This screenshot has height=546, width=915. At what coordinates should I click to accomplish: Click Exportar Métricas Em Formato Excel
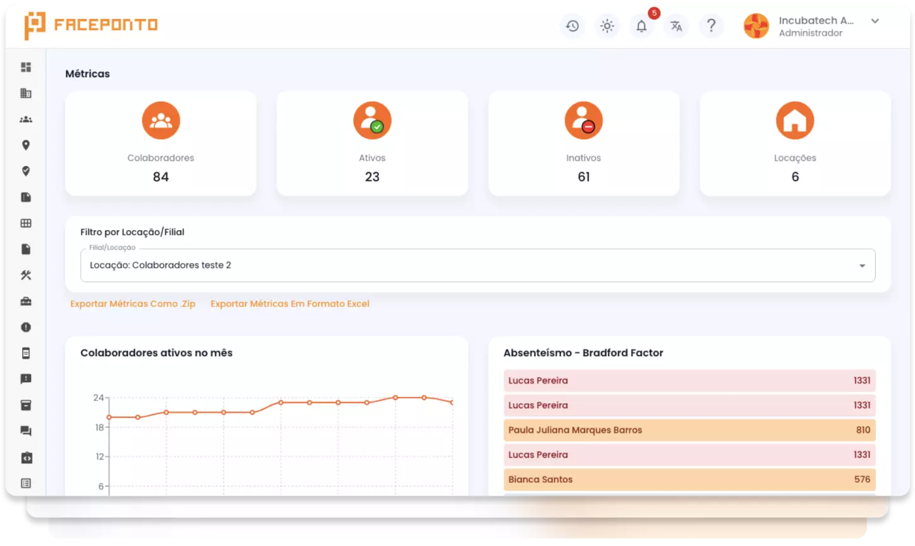[x=289, y=304]
